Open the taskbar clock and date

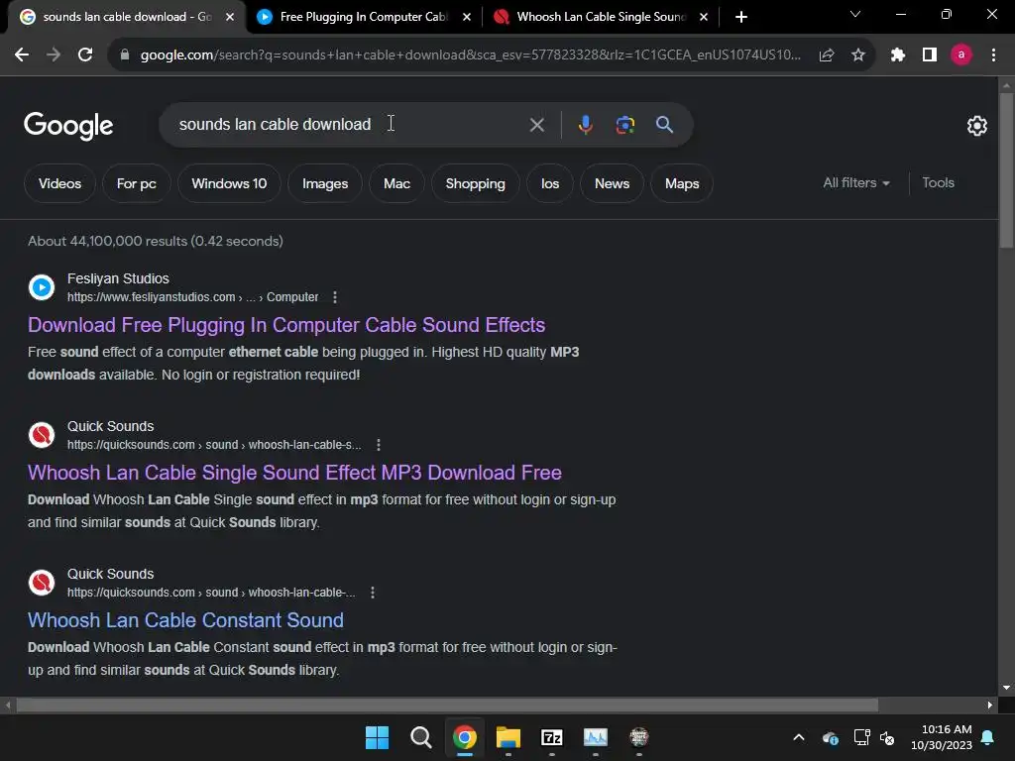[942, 737]
